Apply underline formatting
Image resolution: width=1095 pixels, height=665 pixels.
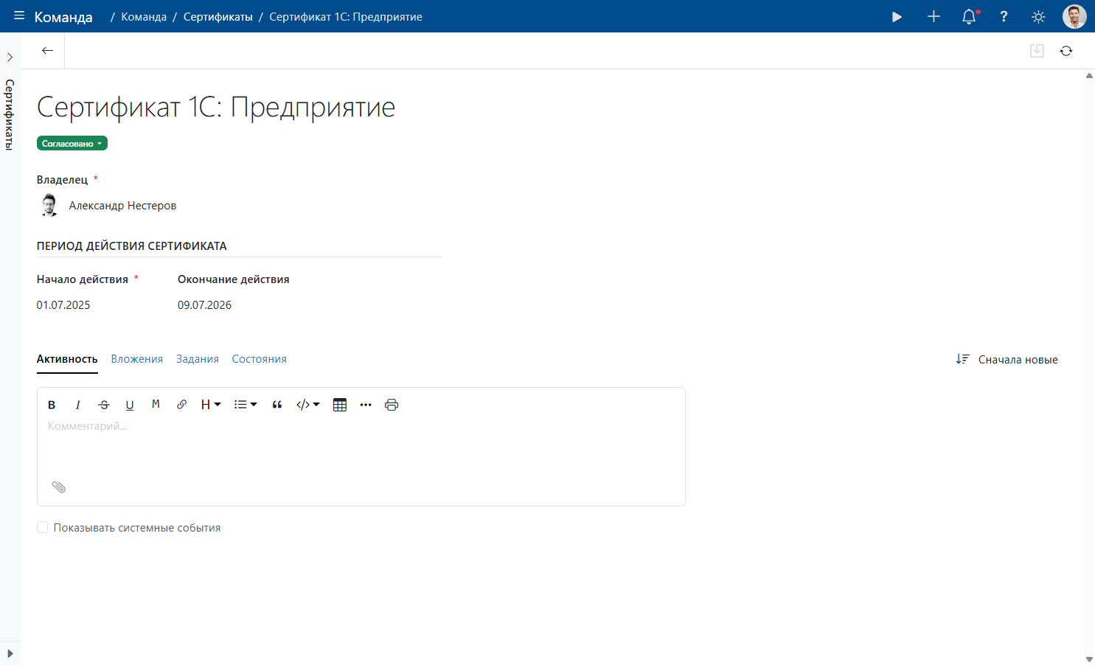coord(130,405)
